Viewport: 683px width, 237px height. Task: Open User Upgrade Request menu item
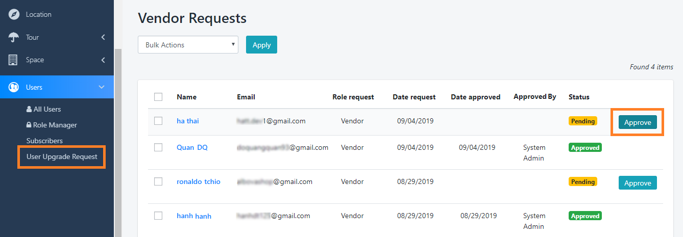point(62,156)
